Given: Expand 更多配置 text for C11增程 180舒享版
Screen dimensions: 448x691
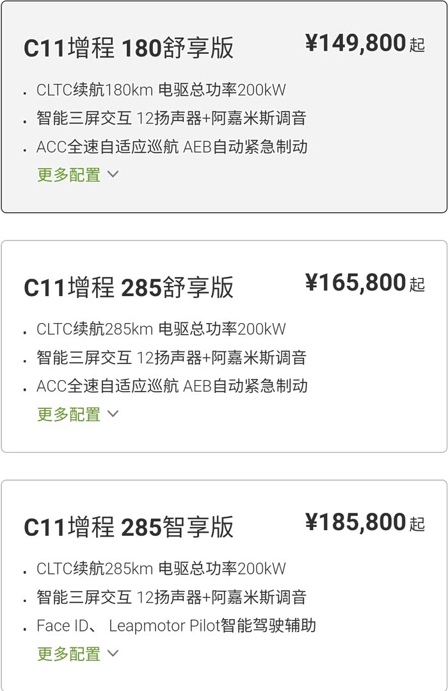Looking at the screenshot, I should click(x=69, y=174).
